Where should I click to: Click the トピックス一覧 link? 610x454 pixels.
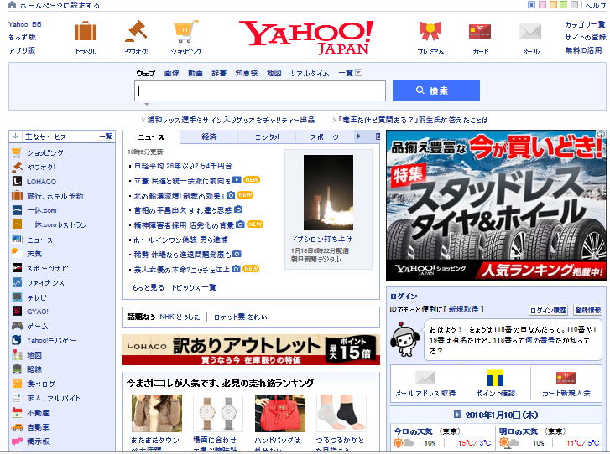(194, 287)
